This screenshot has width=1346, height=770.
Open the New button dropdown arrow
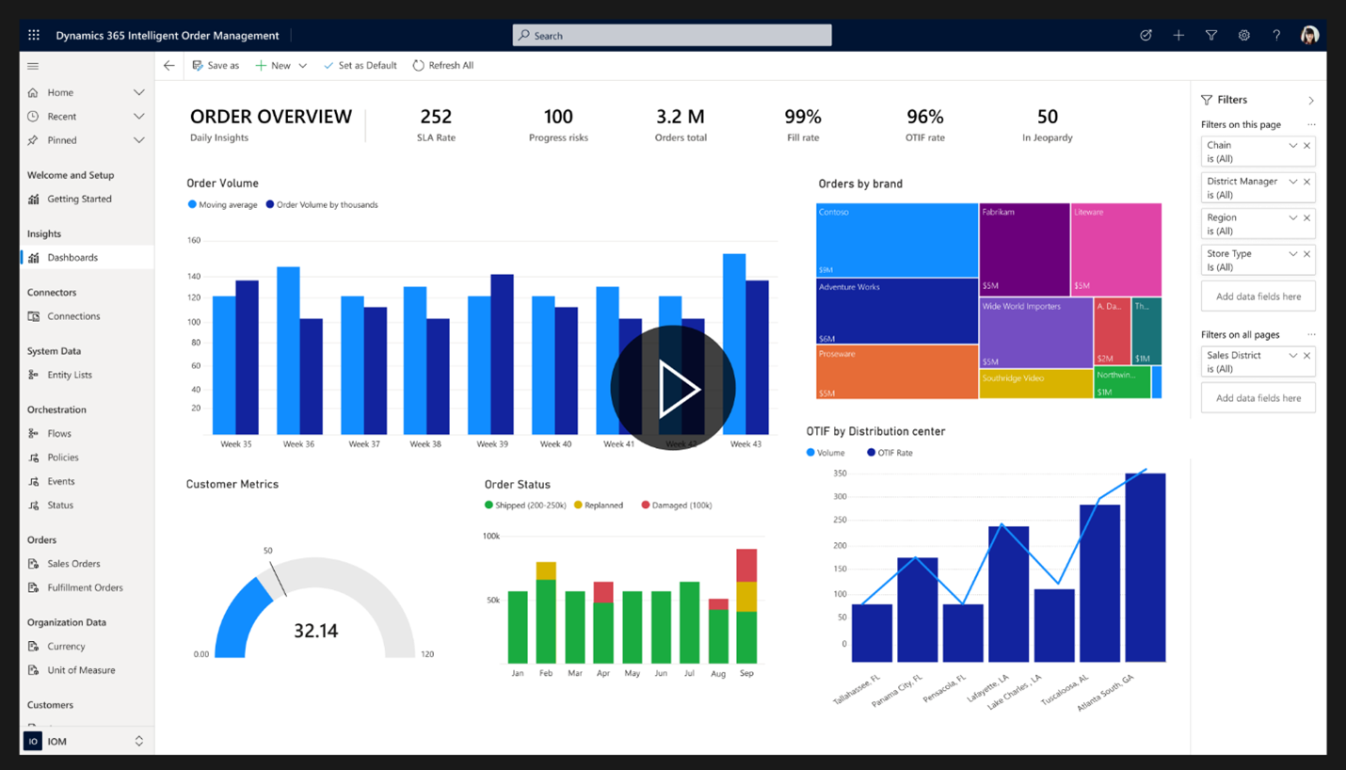(303, 65)
